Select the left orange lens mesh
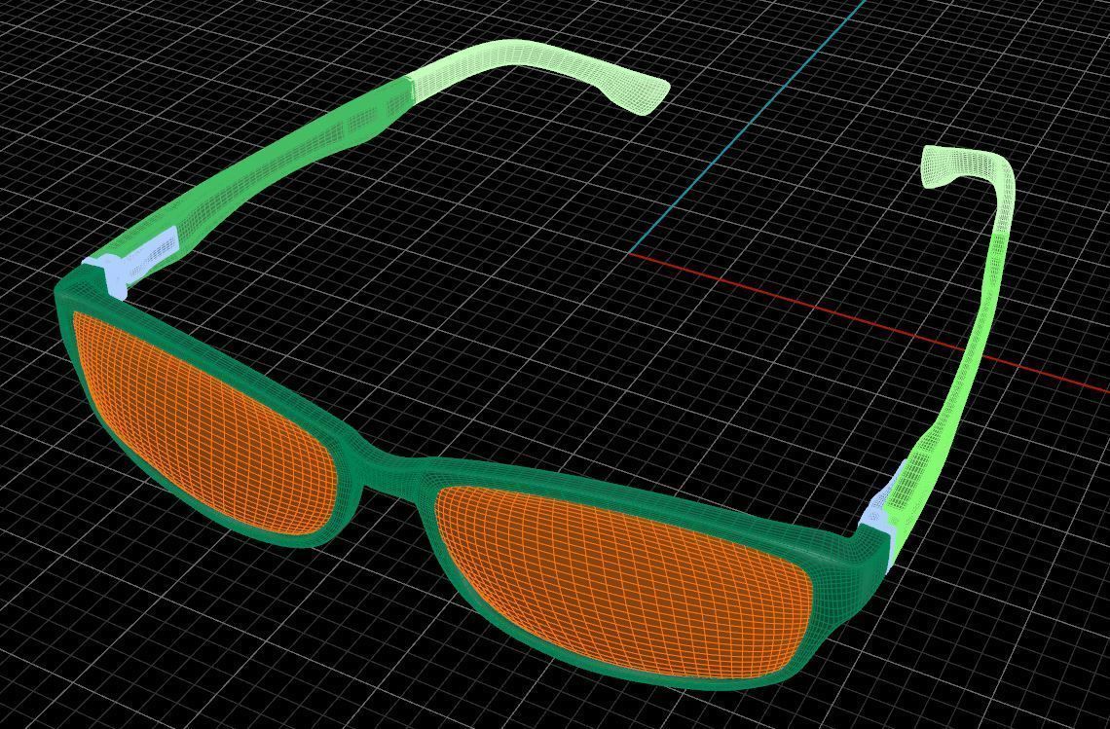 (205, 423)
